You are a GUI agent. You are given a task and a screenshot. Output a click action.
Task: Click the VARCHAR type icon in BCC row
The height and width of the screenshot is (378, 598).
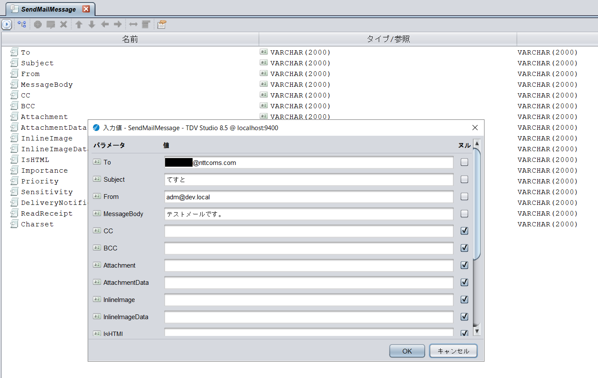[x=264, y=105]
